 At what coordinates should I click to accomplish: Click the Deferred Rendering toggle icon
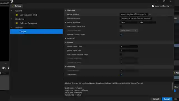(x=17, y=23)
